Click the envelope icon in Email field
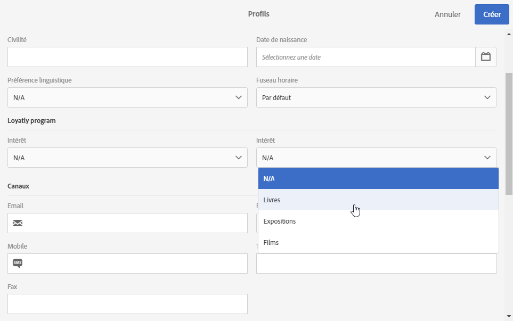This screenshot has width=513, height=321. [x=18, y=223]
